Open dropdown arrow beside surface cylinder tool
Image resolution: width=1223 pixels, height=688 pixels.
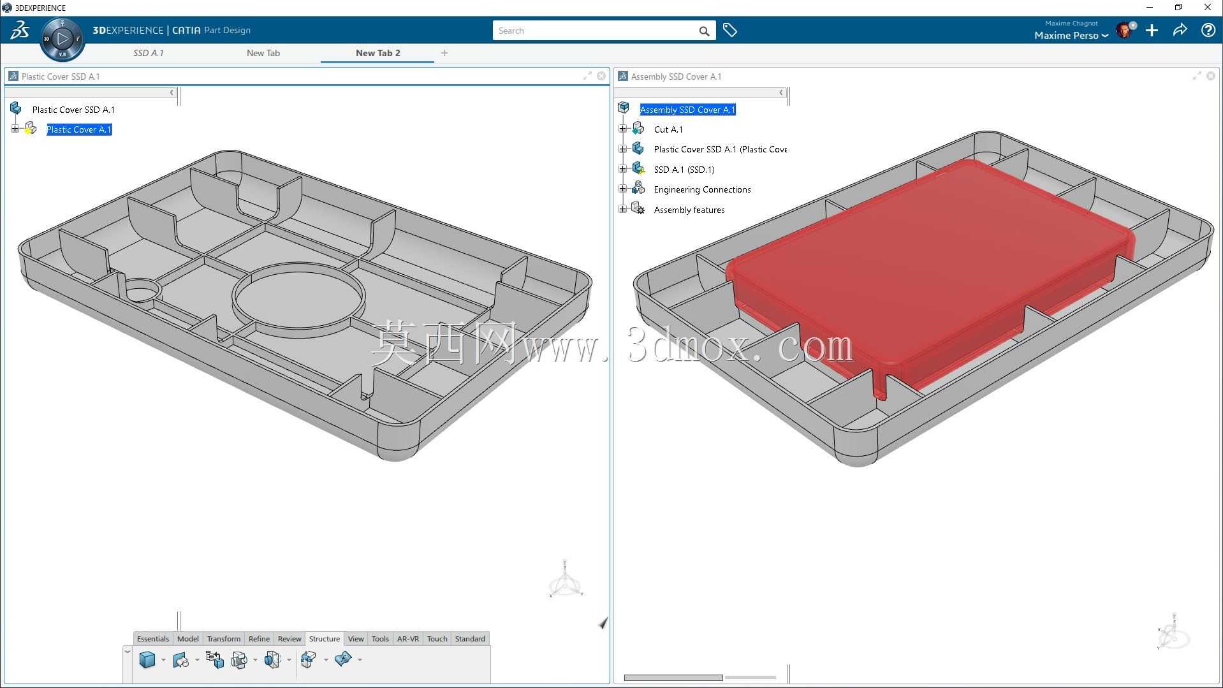pos(196,660)
